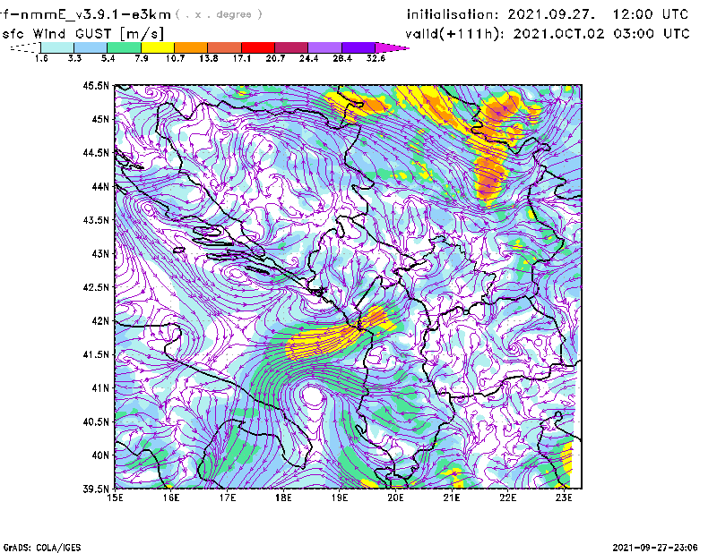Click the 7.9 colorbar value
The image size is (717, 553).
click(142, 58)
